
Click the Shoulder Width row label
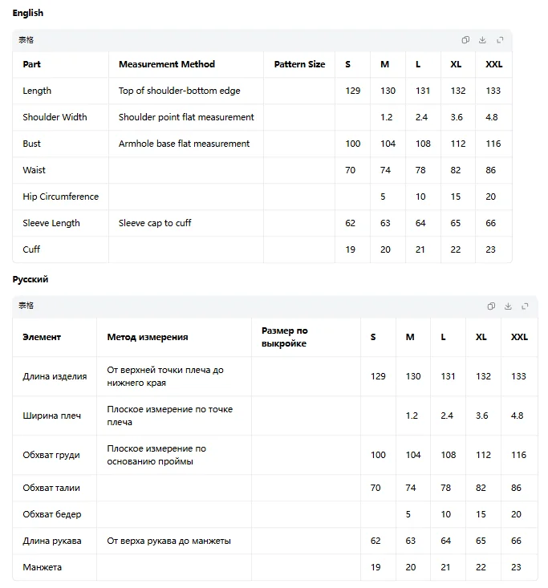[x=55, y=117]
